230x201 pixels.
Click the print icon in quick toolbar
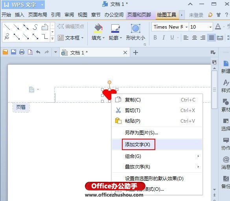pyautogui.click(x=22, y=52)
